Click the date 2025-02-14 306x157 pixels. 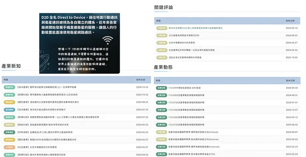pos(292,28)
